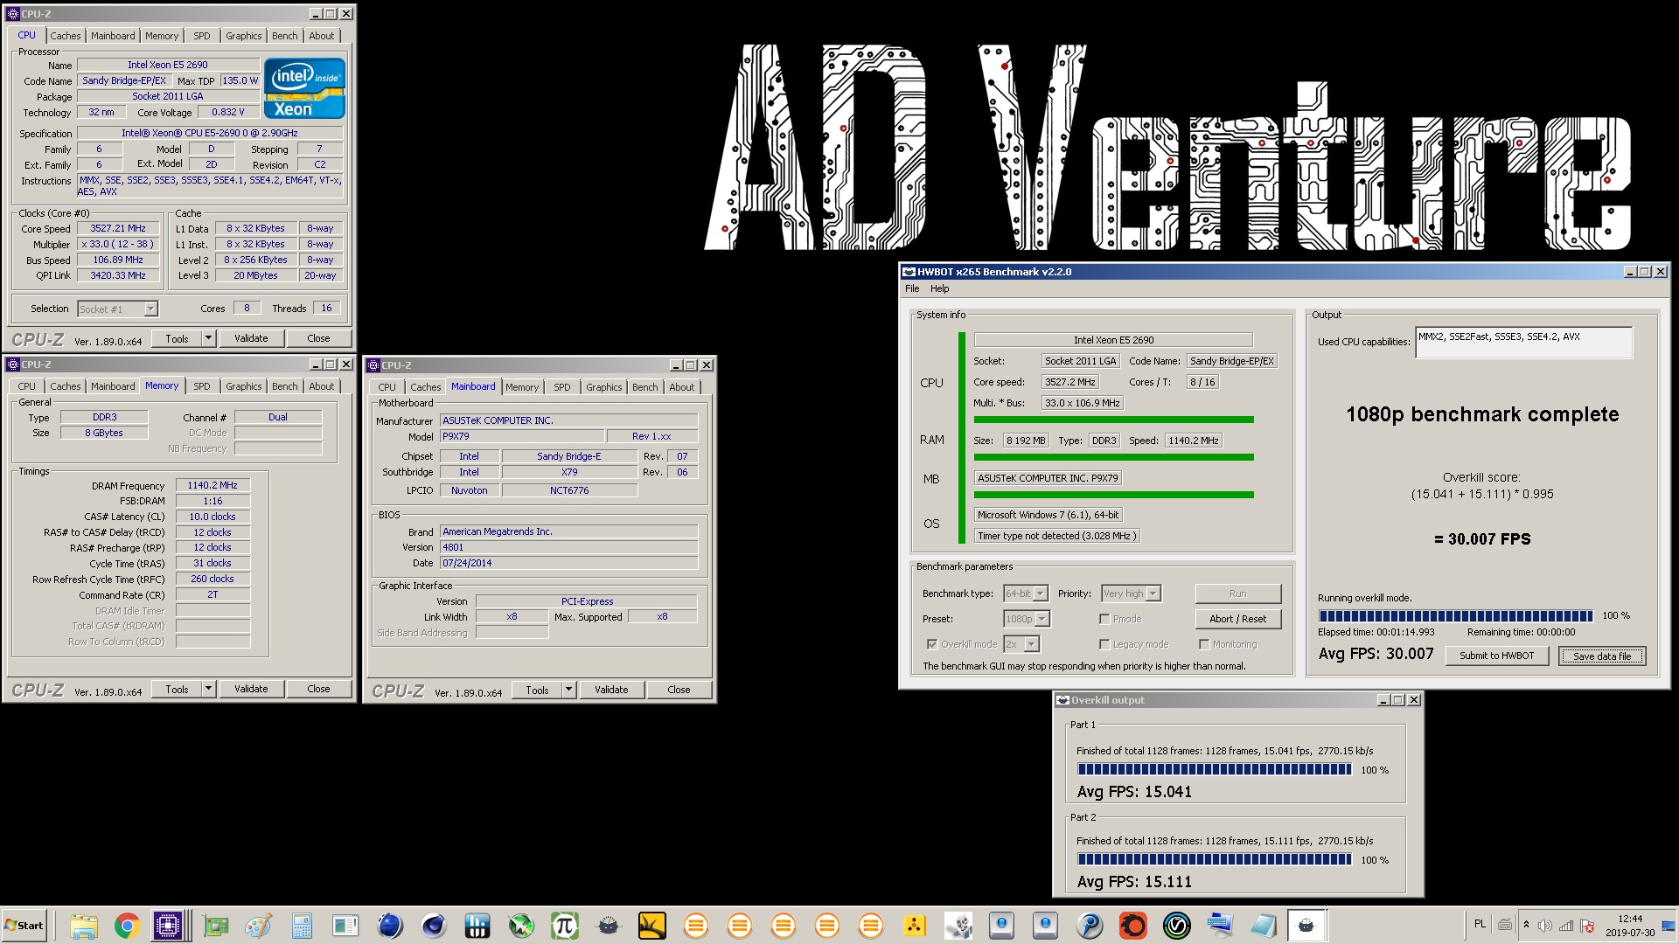Launch Cinema 4D from the taskbar
1679x944 pixels.
click(x=434, y=925)
